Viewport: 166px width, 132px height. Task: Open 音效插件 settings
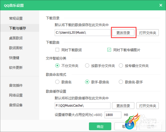point(16,85)
